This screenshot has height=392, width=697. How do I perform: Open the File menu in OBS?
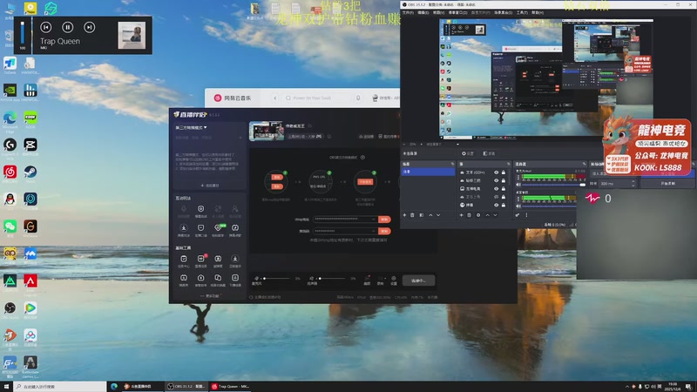click(x=408, y=12)
